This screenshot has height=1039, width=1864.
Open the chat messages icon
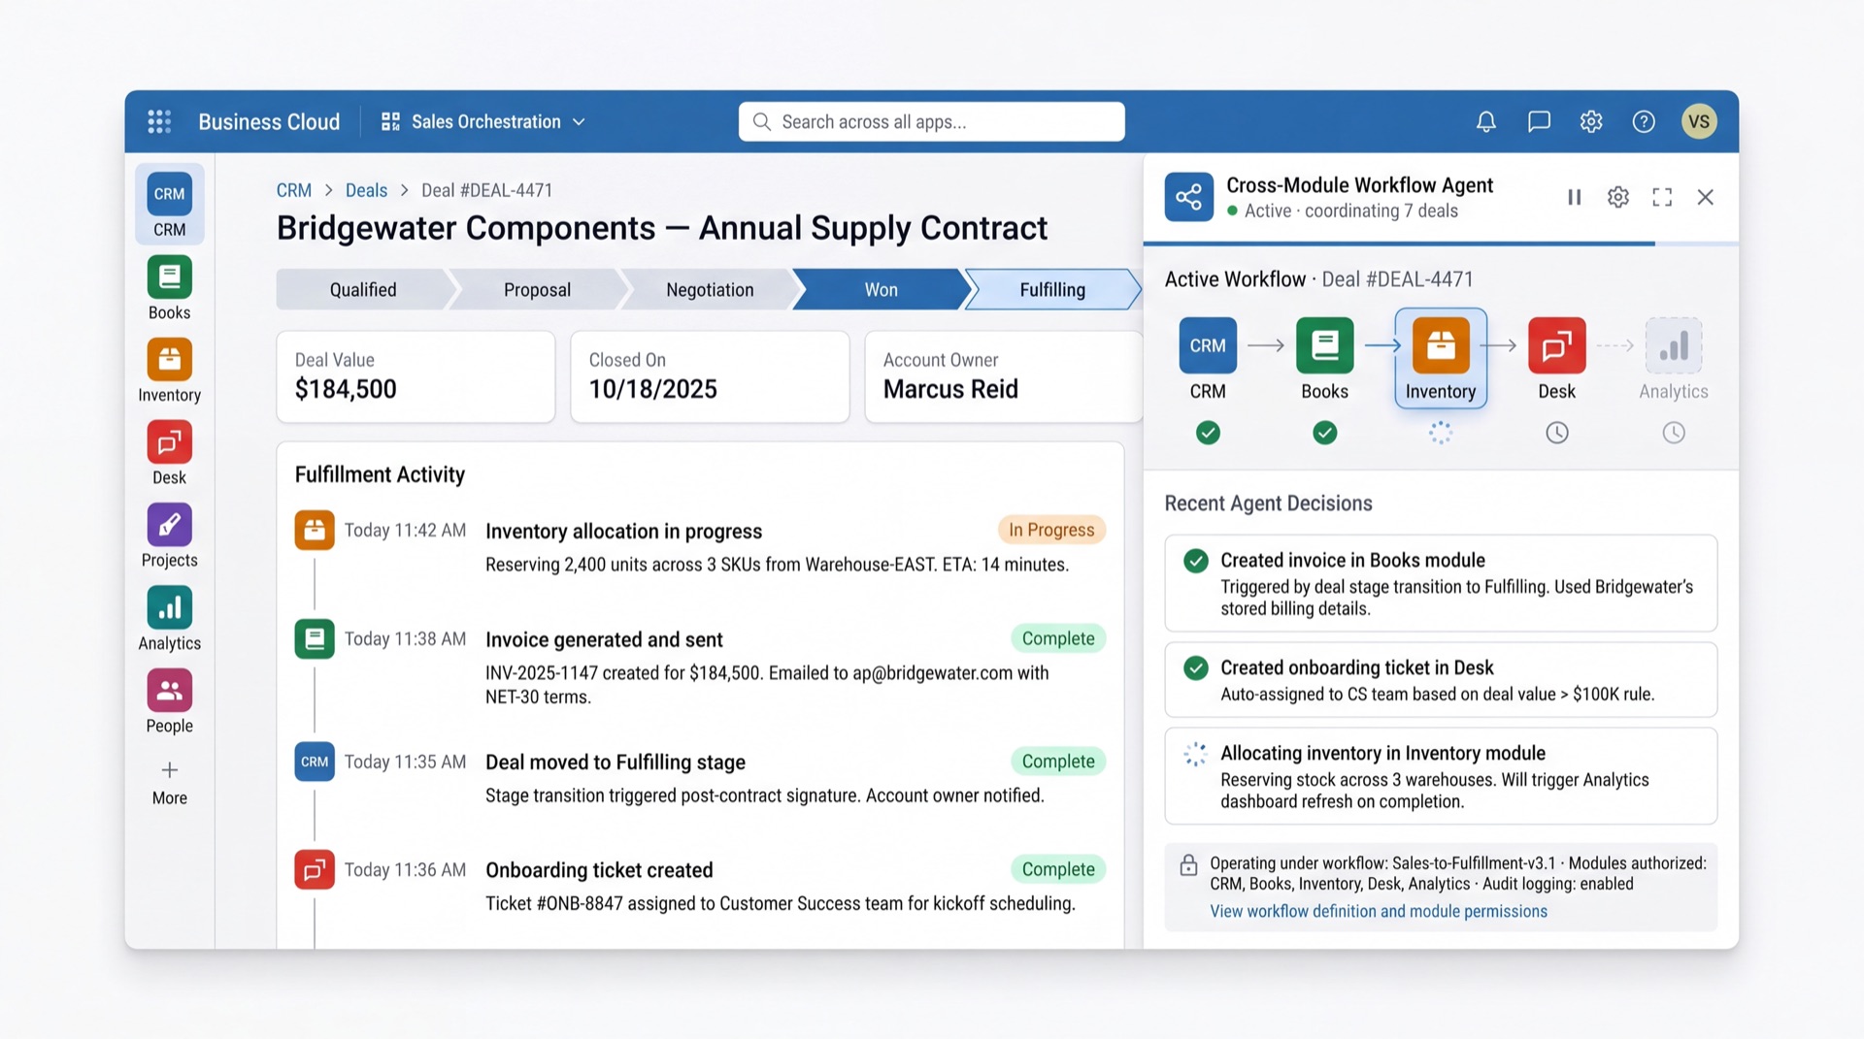(1538, 121)
